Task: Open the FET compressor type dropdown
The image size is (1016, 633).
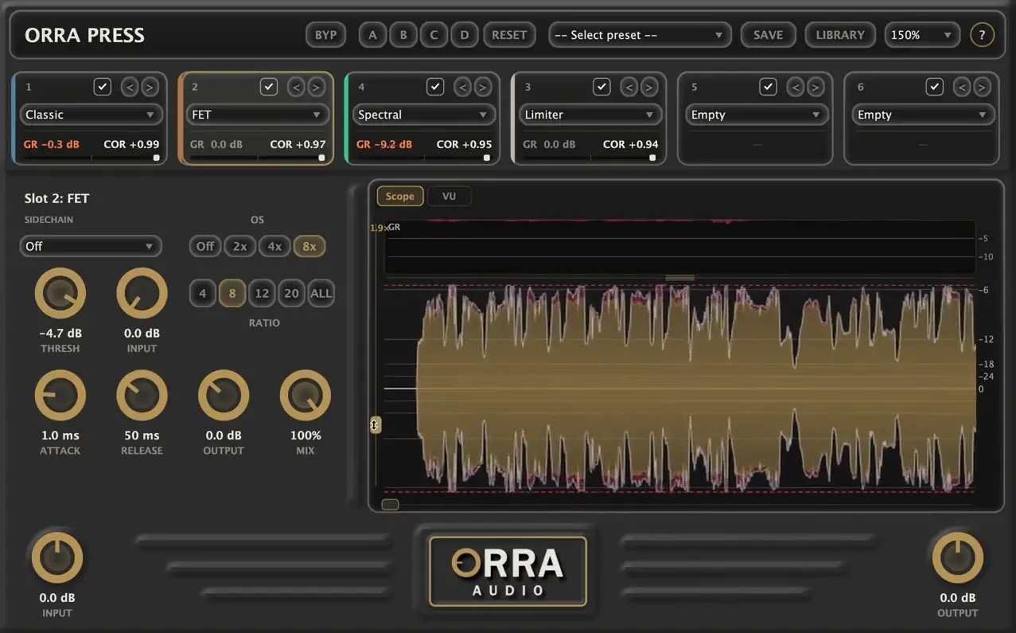Action: [x=258, y=115]
